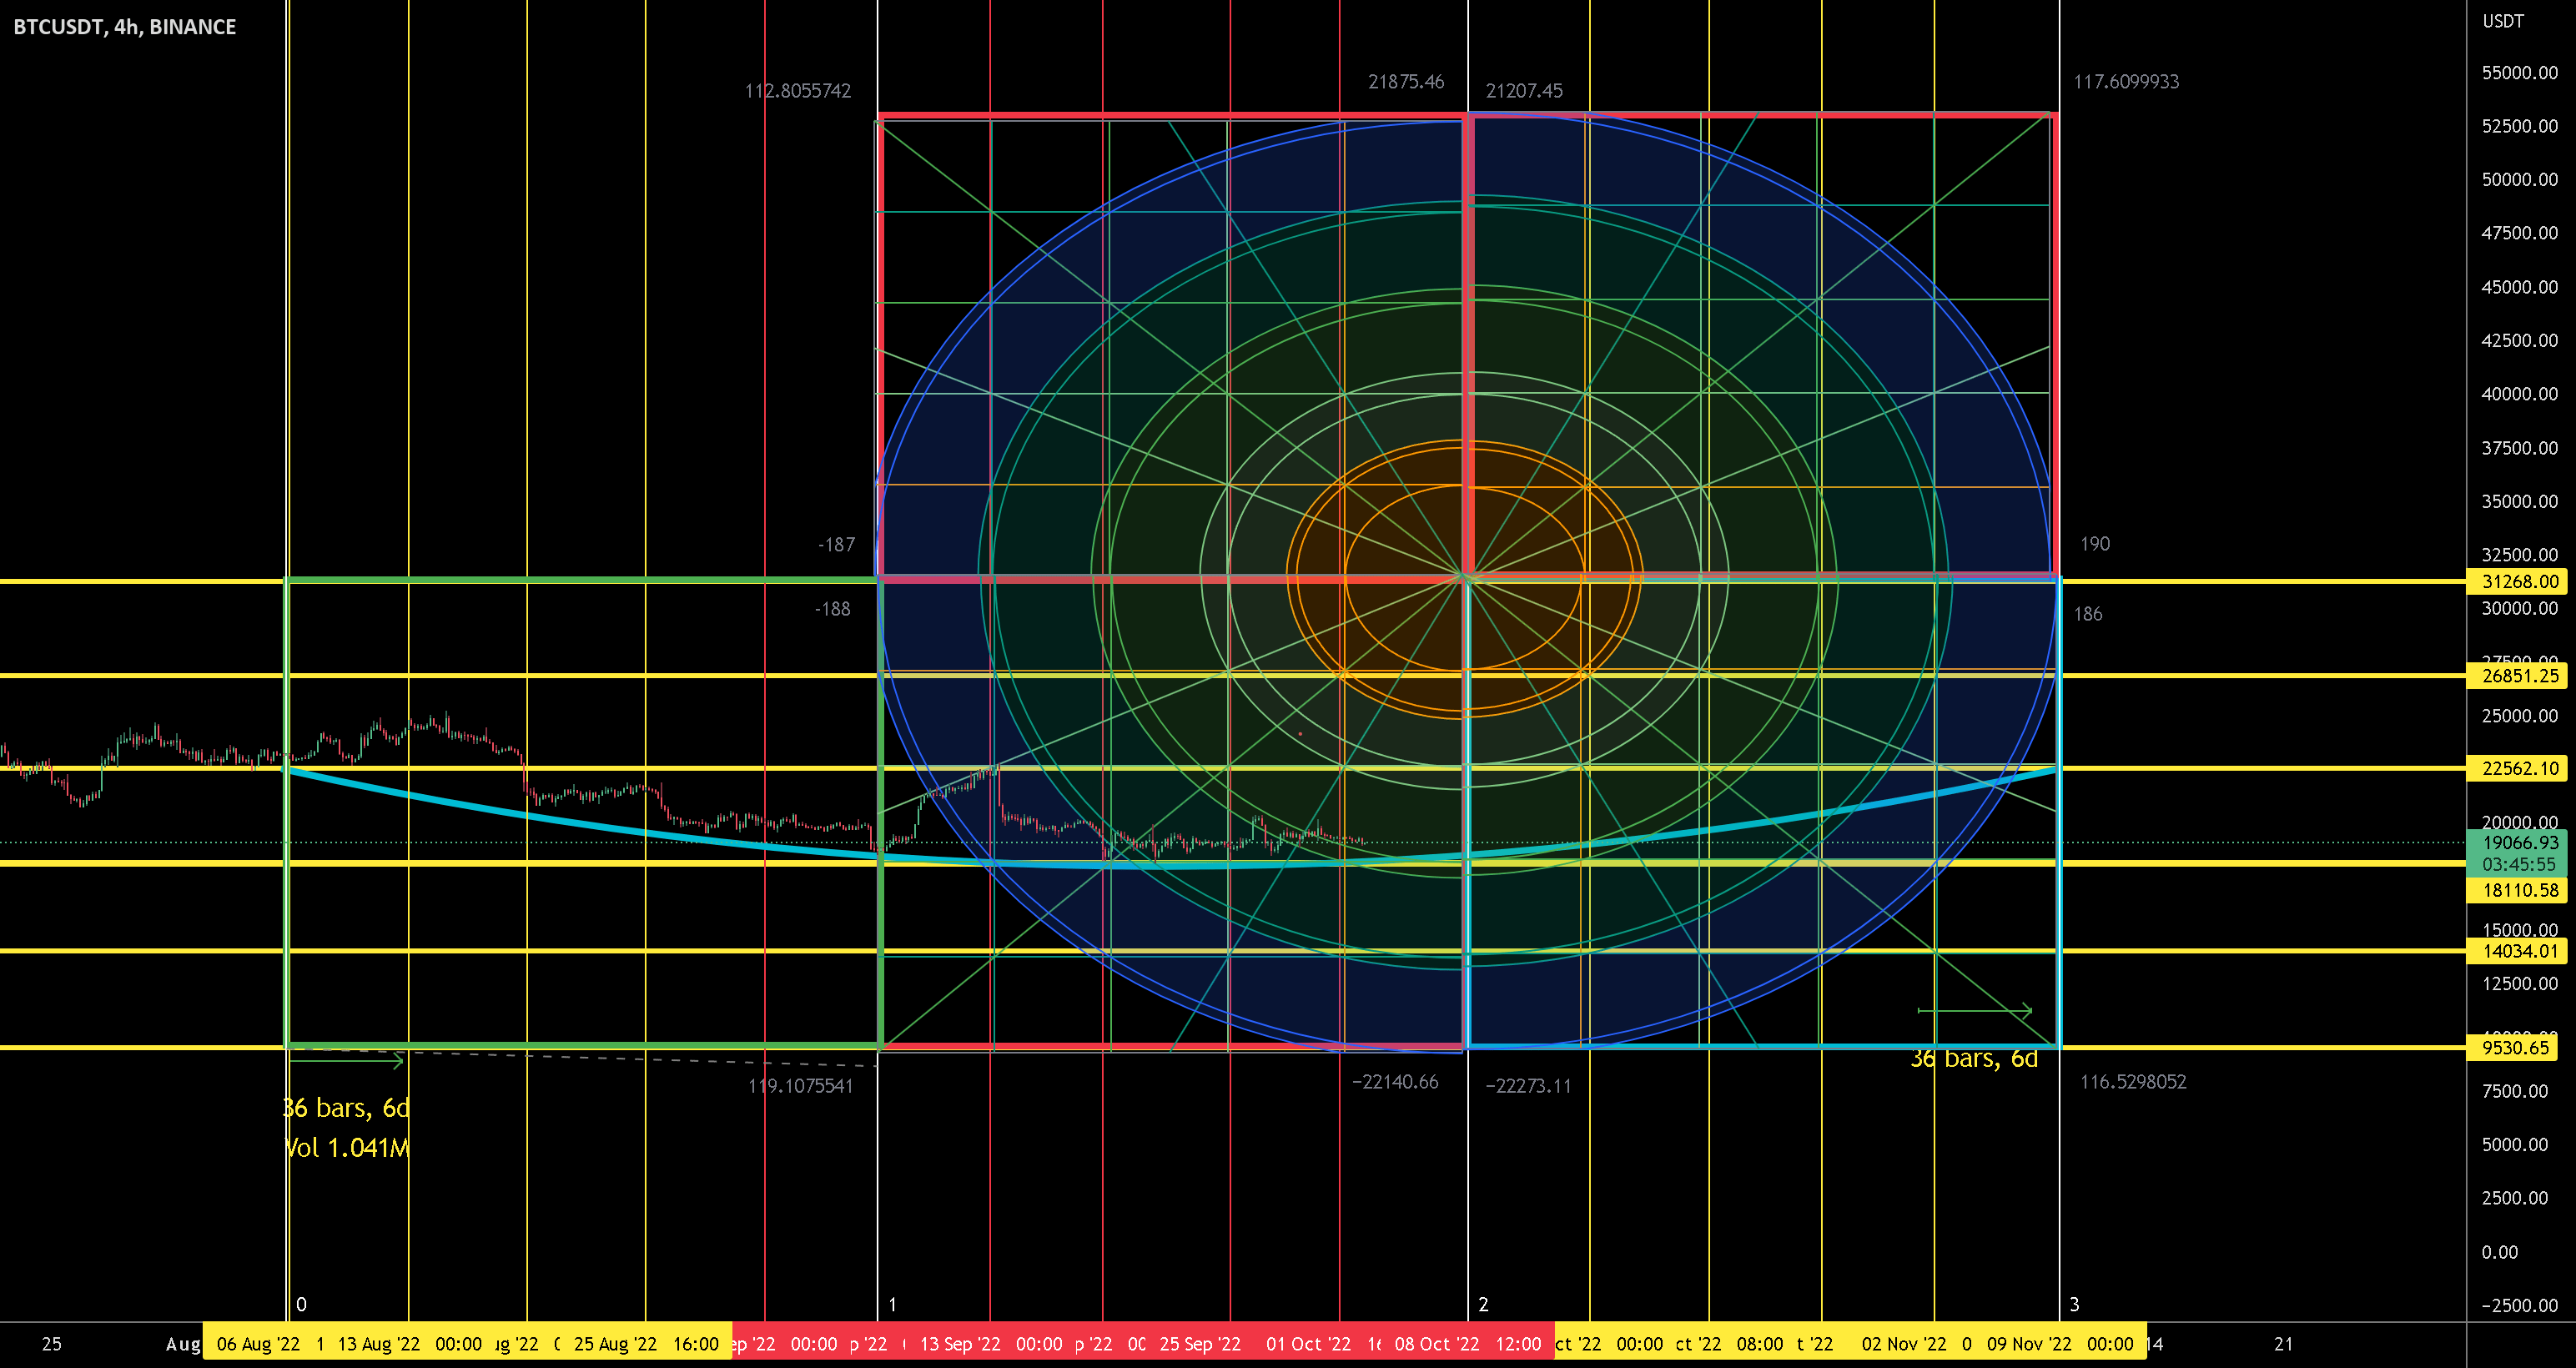
Task: Click the 09 Nov '22 date label
Action: 2029,1344
